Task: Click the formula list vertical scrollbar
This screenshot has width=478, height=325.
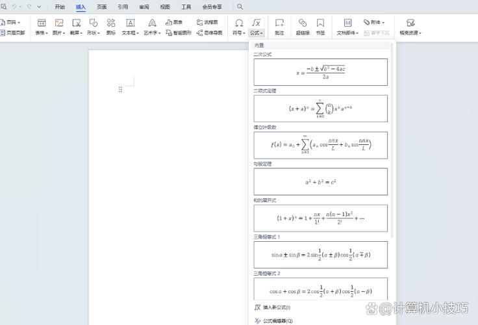Action: 392,140
